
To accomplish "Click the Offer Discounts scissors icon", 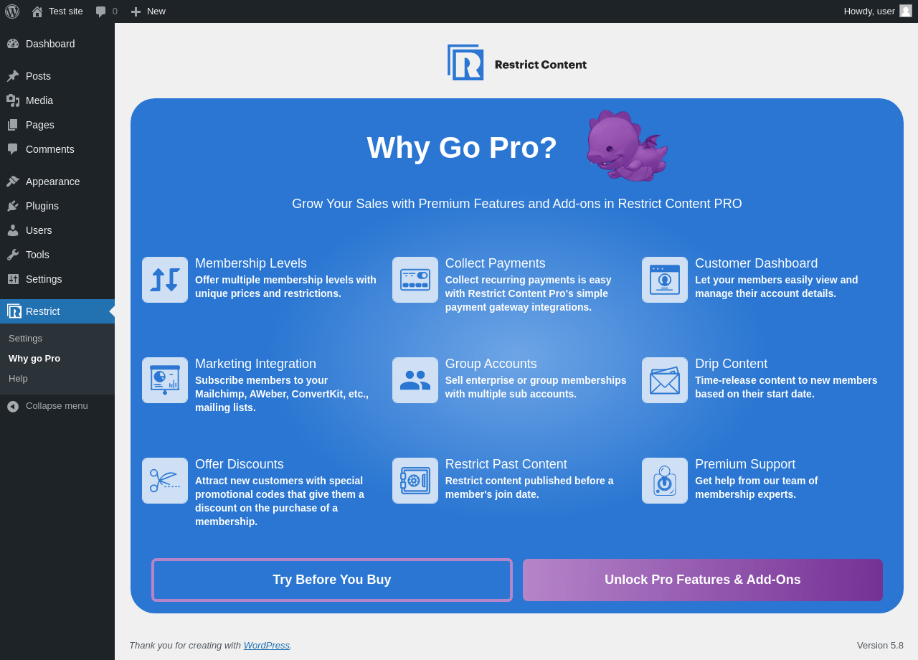I will coord(165,481).
